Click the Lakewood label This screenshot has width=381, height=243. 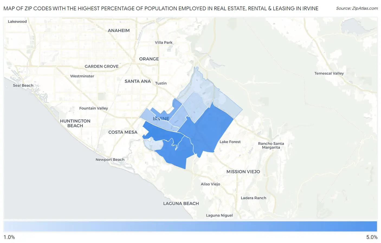click(17, 22)
